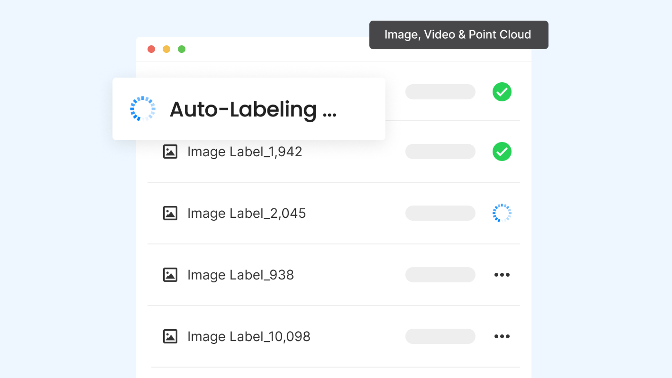Click the image icon beside Image Label_938
Image resolution: width=672 pixels, height=378 pixels.
pyautogui.click(x=170, y=275)
